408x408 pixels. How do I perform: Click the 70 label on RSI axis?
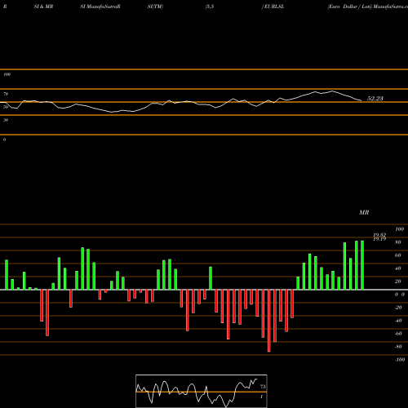[6, 94]
